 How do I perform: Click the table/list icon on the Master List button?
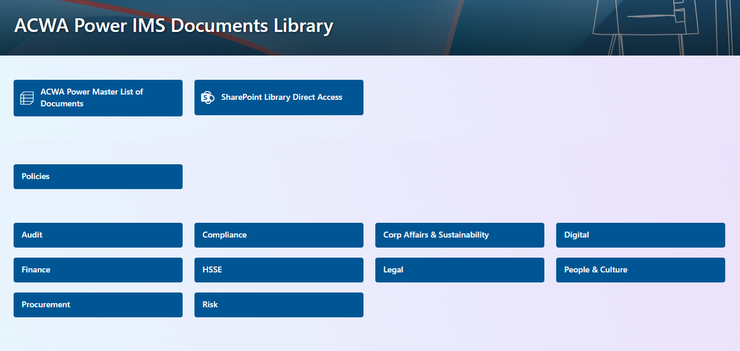27,97
